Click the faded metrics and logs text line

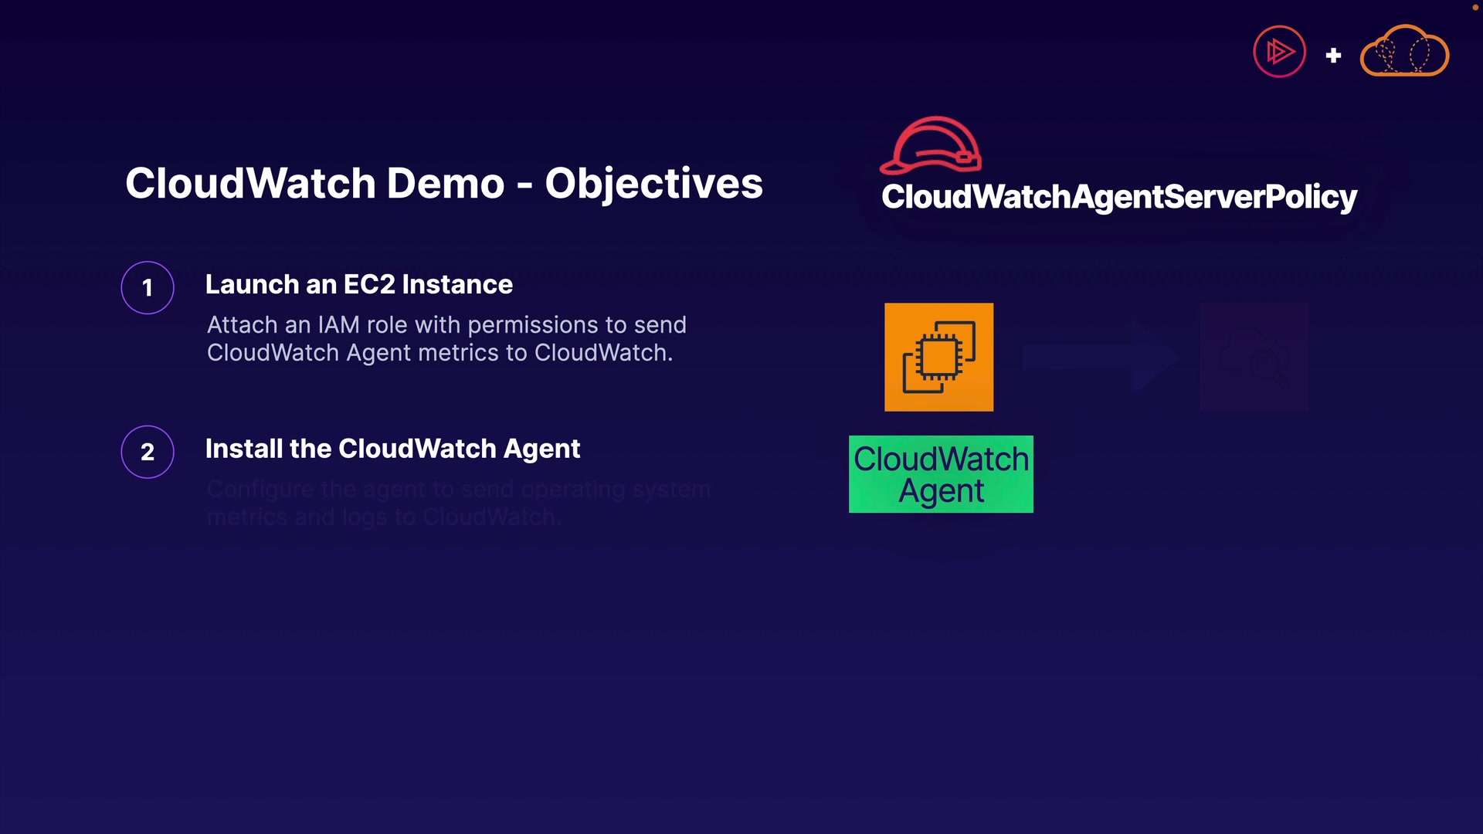(x=382, y=517)
